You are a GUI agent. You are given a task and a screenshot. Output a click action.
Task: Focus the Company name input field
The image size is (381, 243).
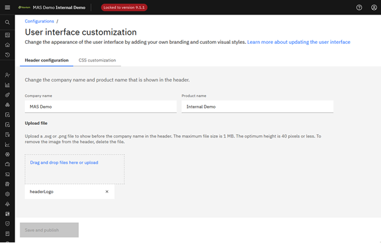(101, 107)
